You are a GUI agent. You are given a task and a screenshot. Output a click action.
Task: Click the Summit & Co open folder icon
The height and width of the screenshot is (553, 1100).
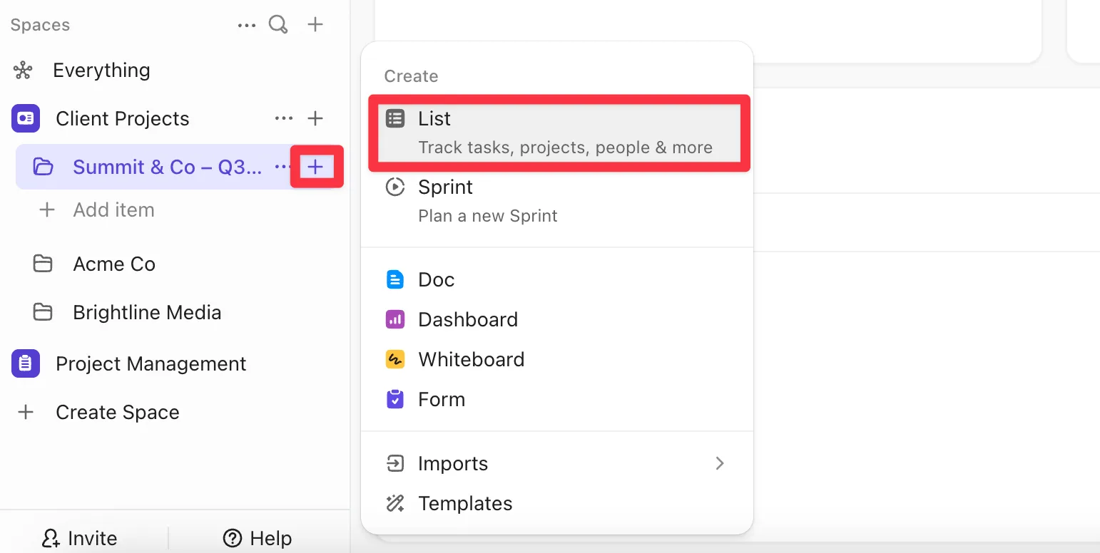coord(44,167)
